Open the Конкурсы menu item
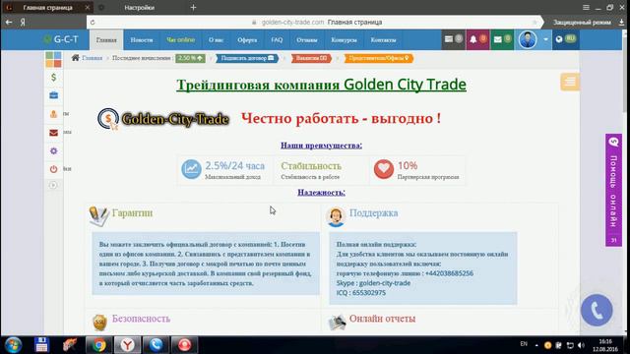The width and height of the screenshot is (630, 354). pos(344,39)
